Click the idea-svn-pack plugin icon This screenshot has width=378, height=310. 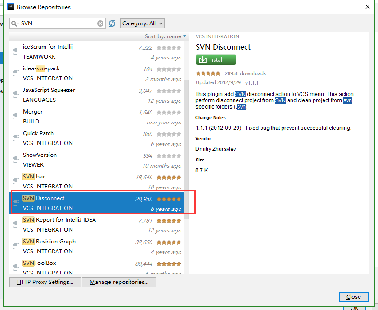[x=15, y=73]
